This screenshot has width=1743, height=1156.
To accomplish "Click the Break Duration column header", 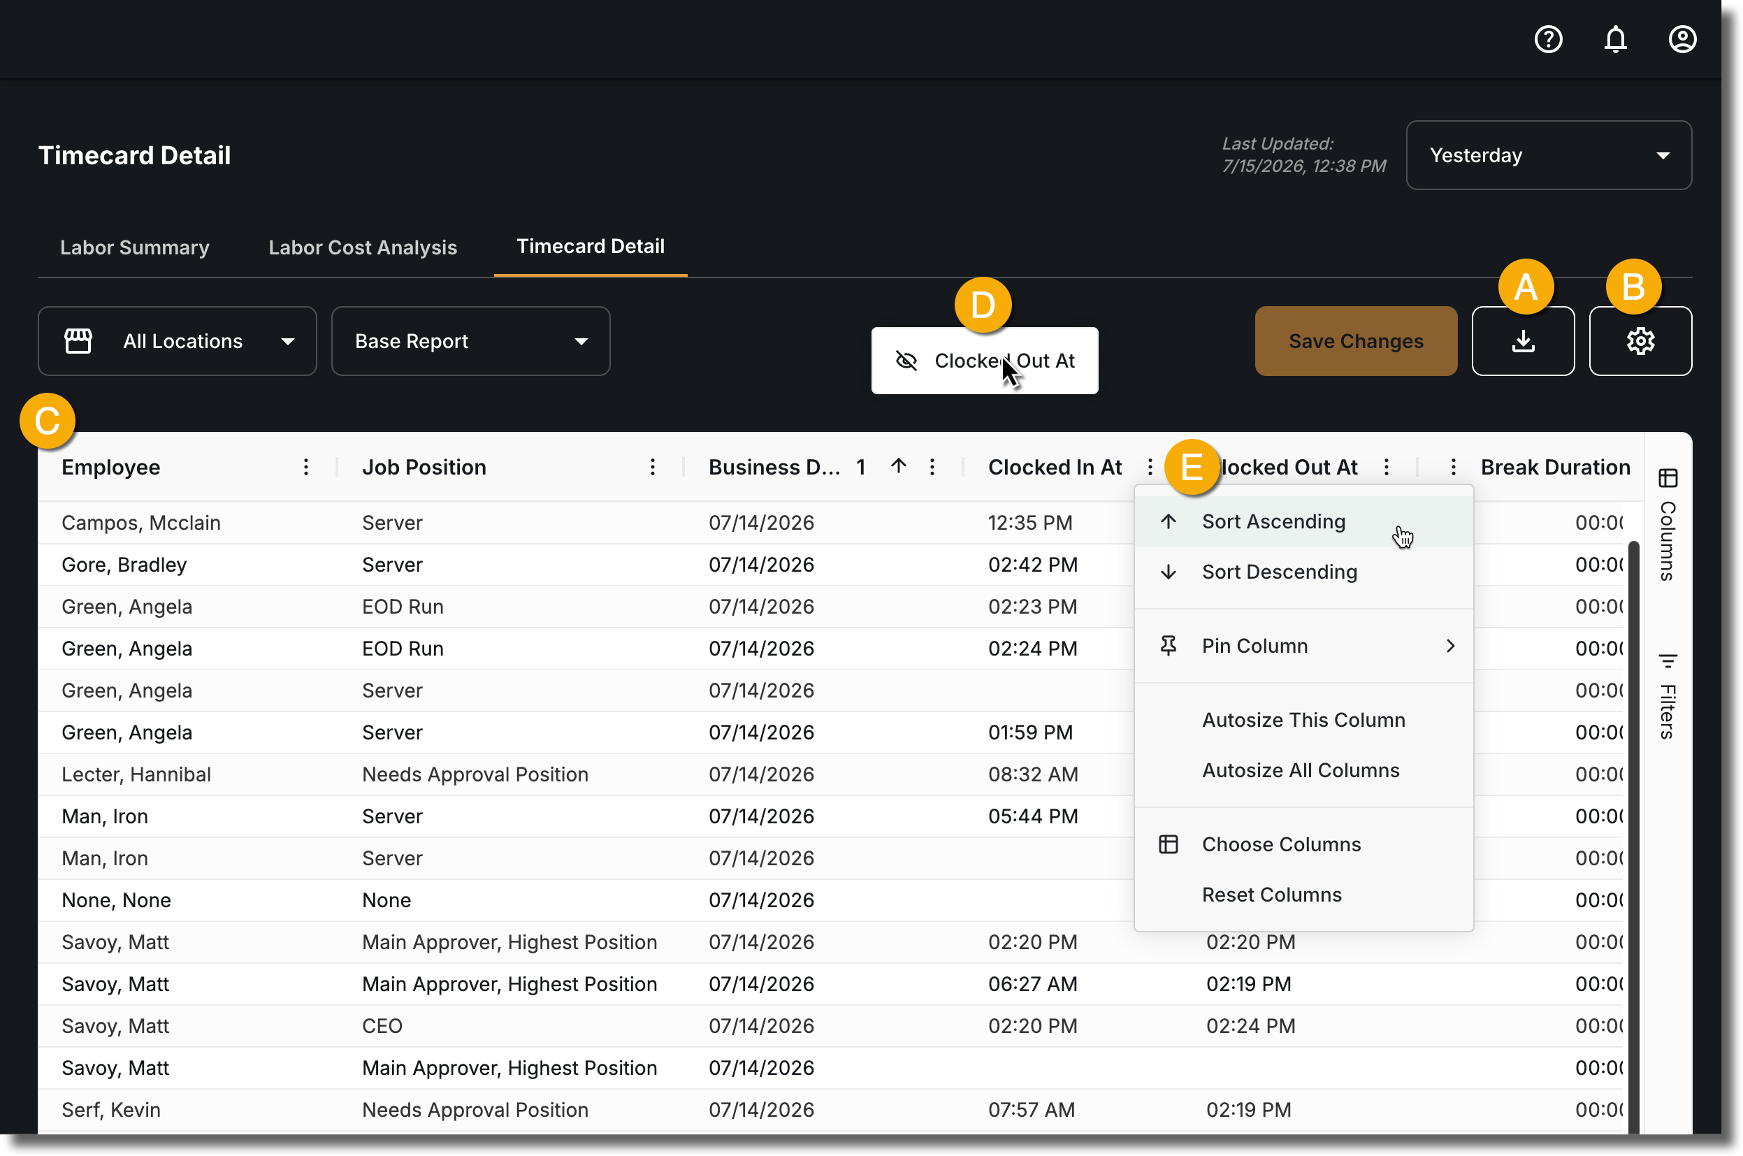I will pos(1554,467).
